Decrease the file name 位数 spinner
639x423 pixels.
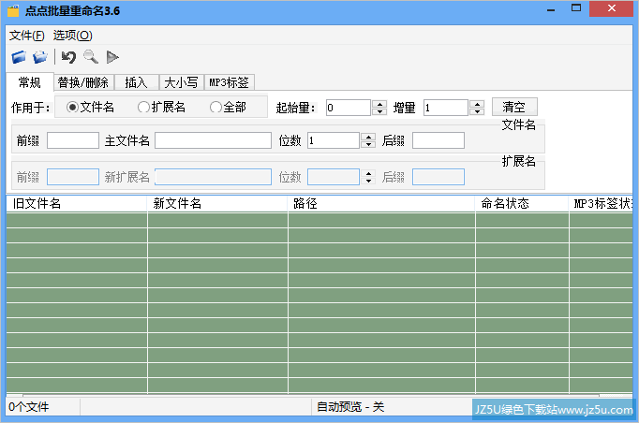pos(368,144)
